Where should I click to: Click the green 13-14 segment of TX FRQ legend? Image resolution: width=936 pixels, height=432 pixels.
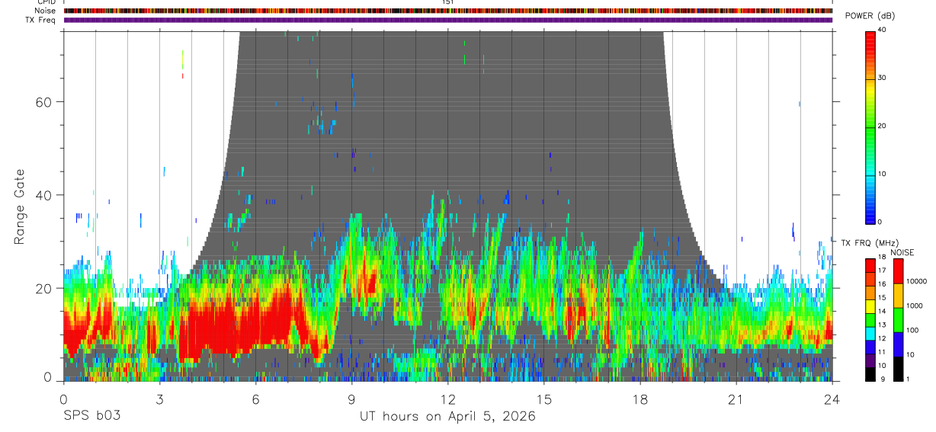click(870, 319)
